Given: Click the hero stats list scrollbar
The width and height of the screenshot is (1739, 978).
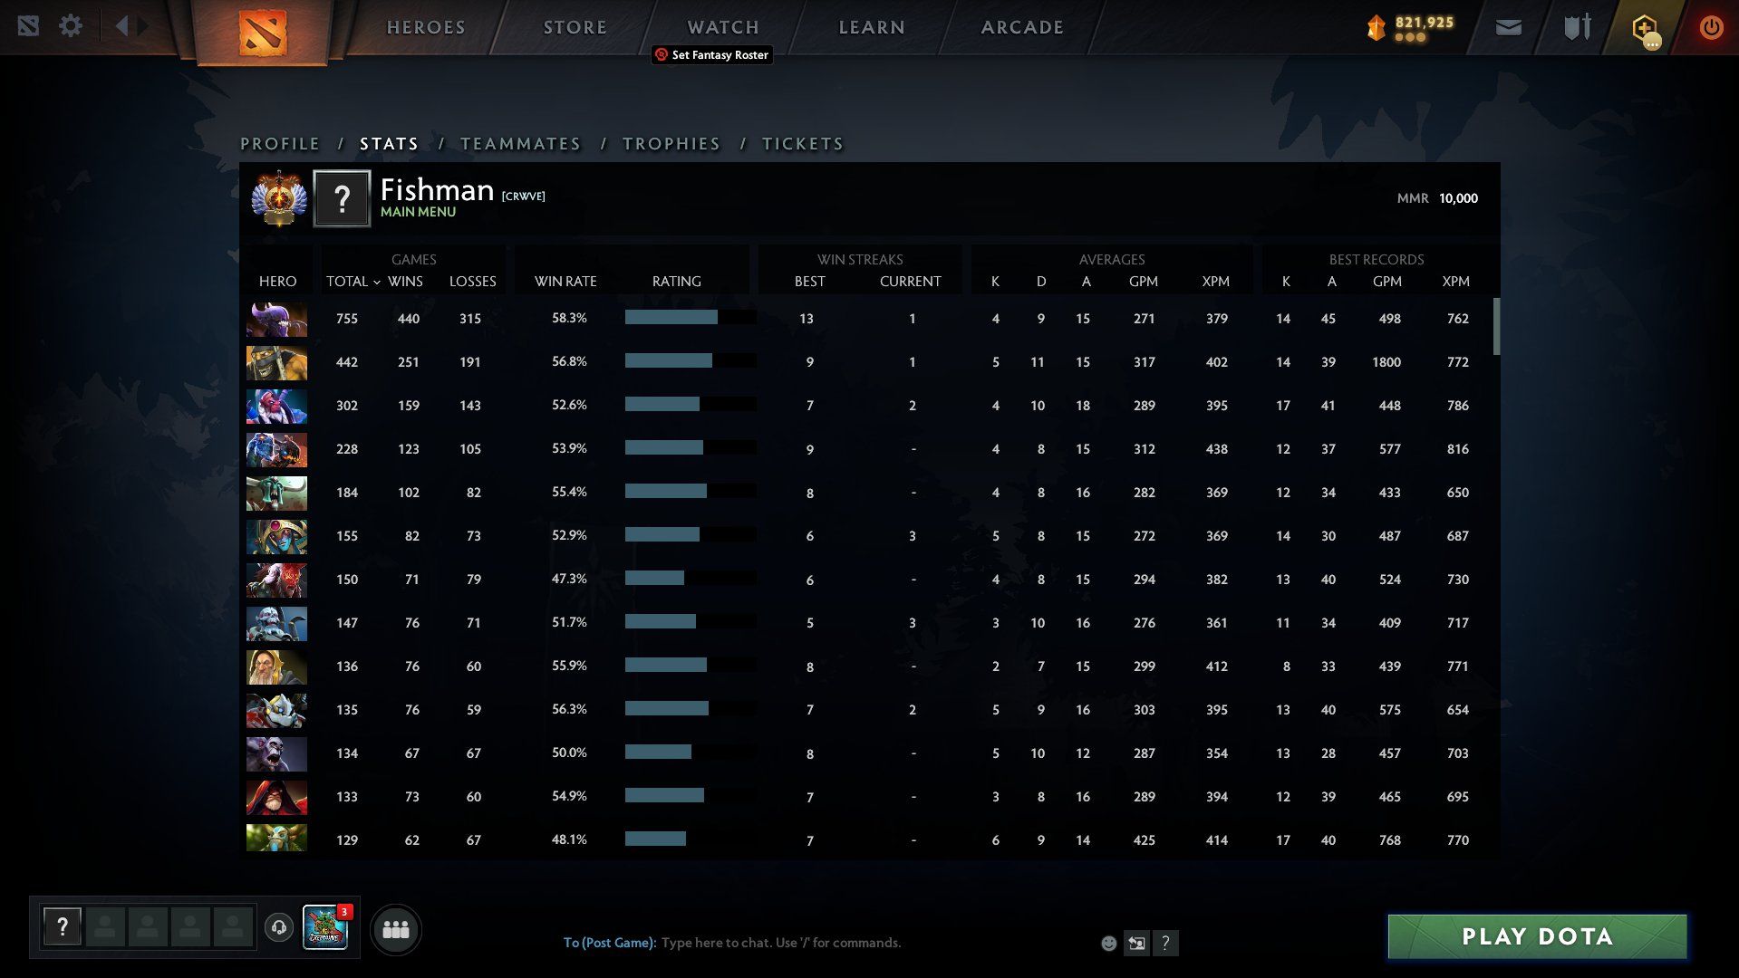Looking at the screenshot, I should pyautogui.click(x=1495, y=327).
